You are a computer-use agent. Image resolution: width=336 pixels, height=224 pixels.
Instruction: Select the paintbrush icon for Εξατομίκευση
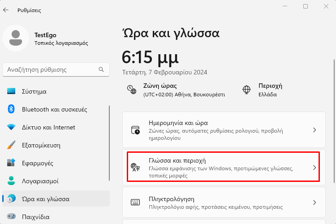(x=11, y=145)
